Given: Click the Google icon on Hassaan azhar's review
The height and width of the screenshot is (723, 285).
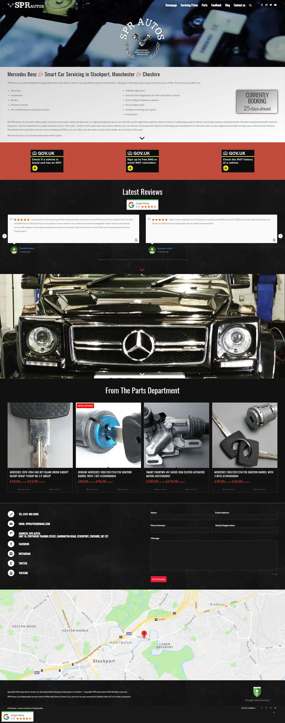Looking at the screenshot, I should [274, 240].
